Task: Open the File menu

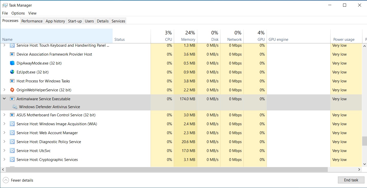Action: 5,13
